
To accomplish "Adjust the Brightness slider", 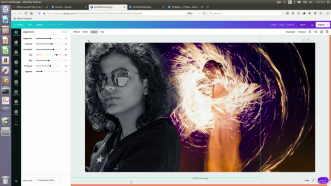I will click(49, 38).
